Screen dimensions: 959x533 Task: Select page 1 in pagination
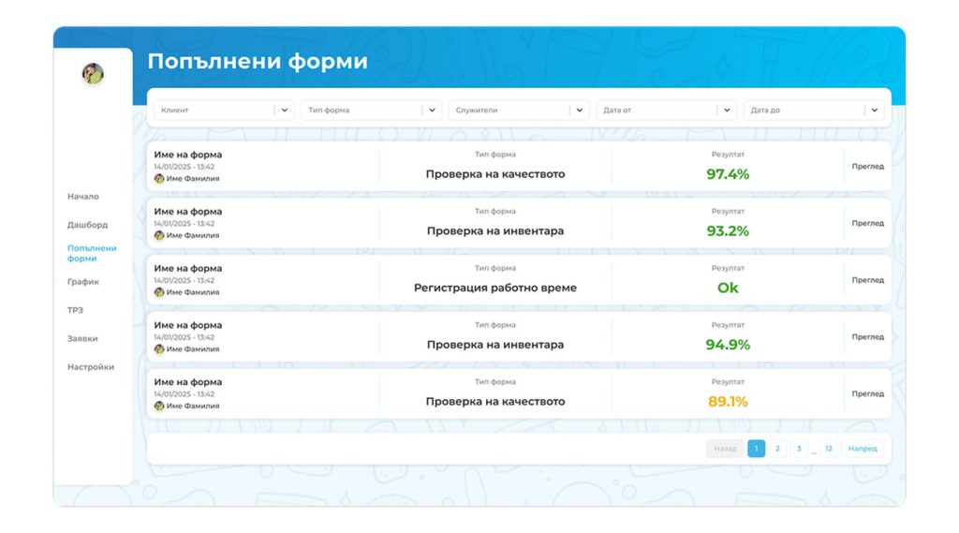756,449
